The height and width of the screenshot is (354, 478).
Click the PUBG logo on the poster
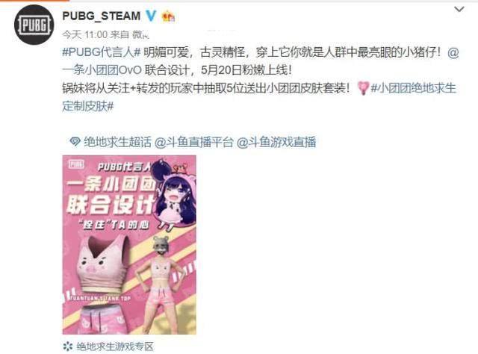(76, 164)
